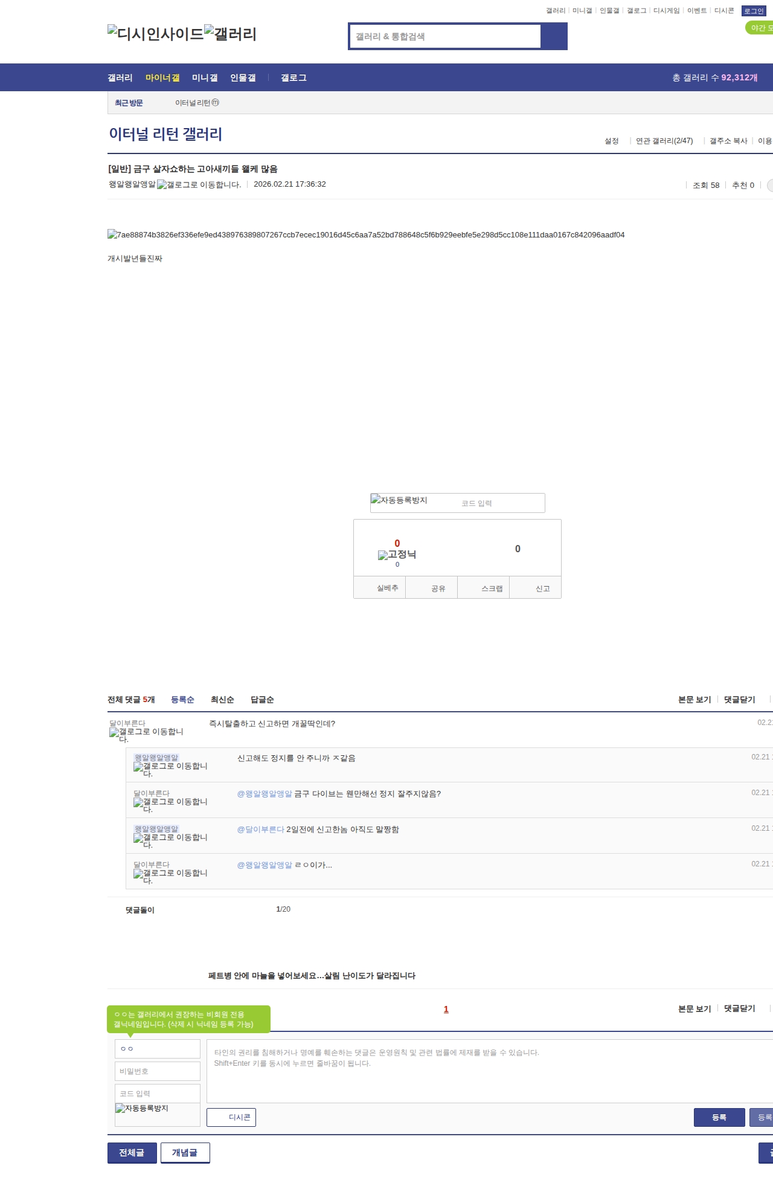Image resolution: width=773 pixels, height=1183 pixels.
Task: Sort comments by 답글순
Action: [x=262, y=700]
